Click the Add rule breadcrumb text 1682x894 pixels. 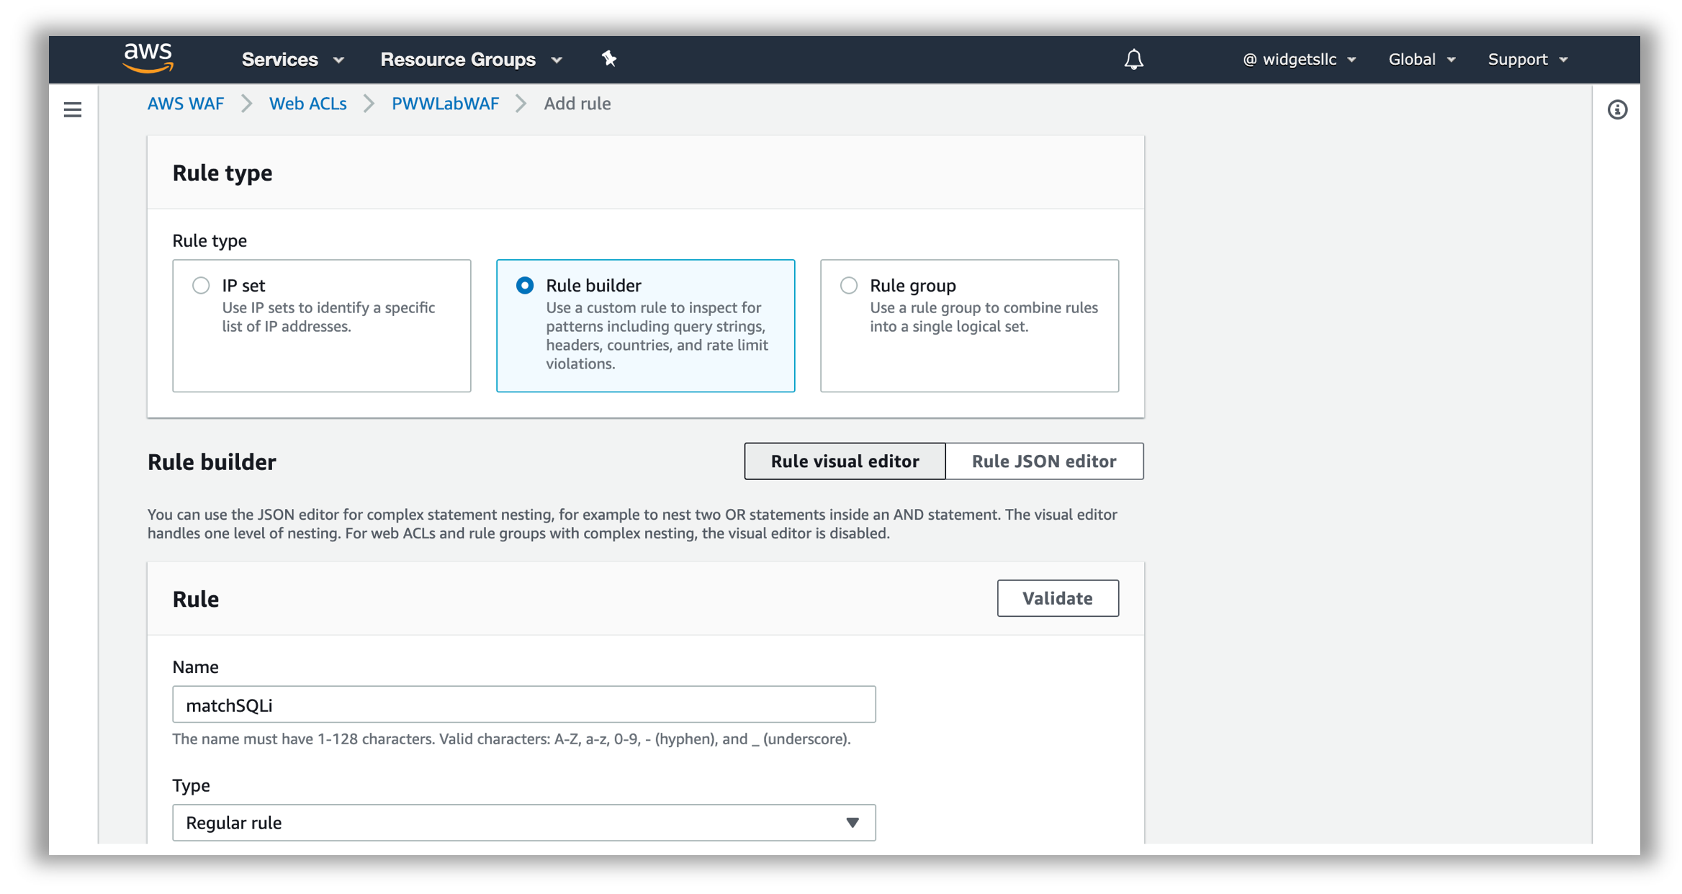[577, 104]
